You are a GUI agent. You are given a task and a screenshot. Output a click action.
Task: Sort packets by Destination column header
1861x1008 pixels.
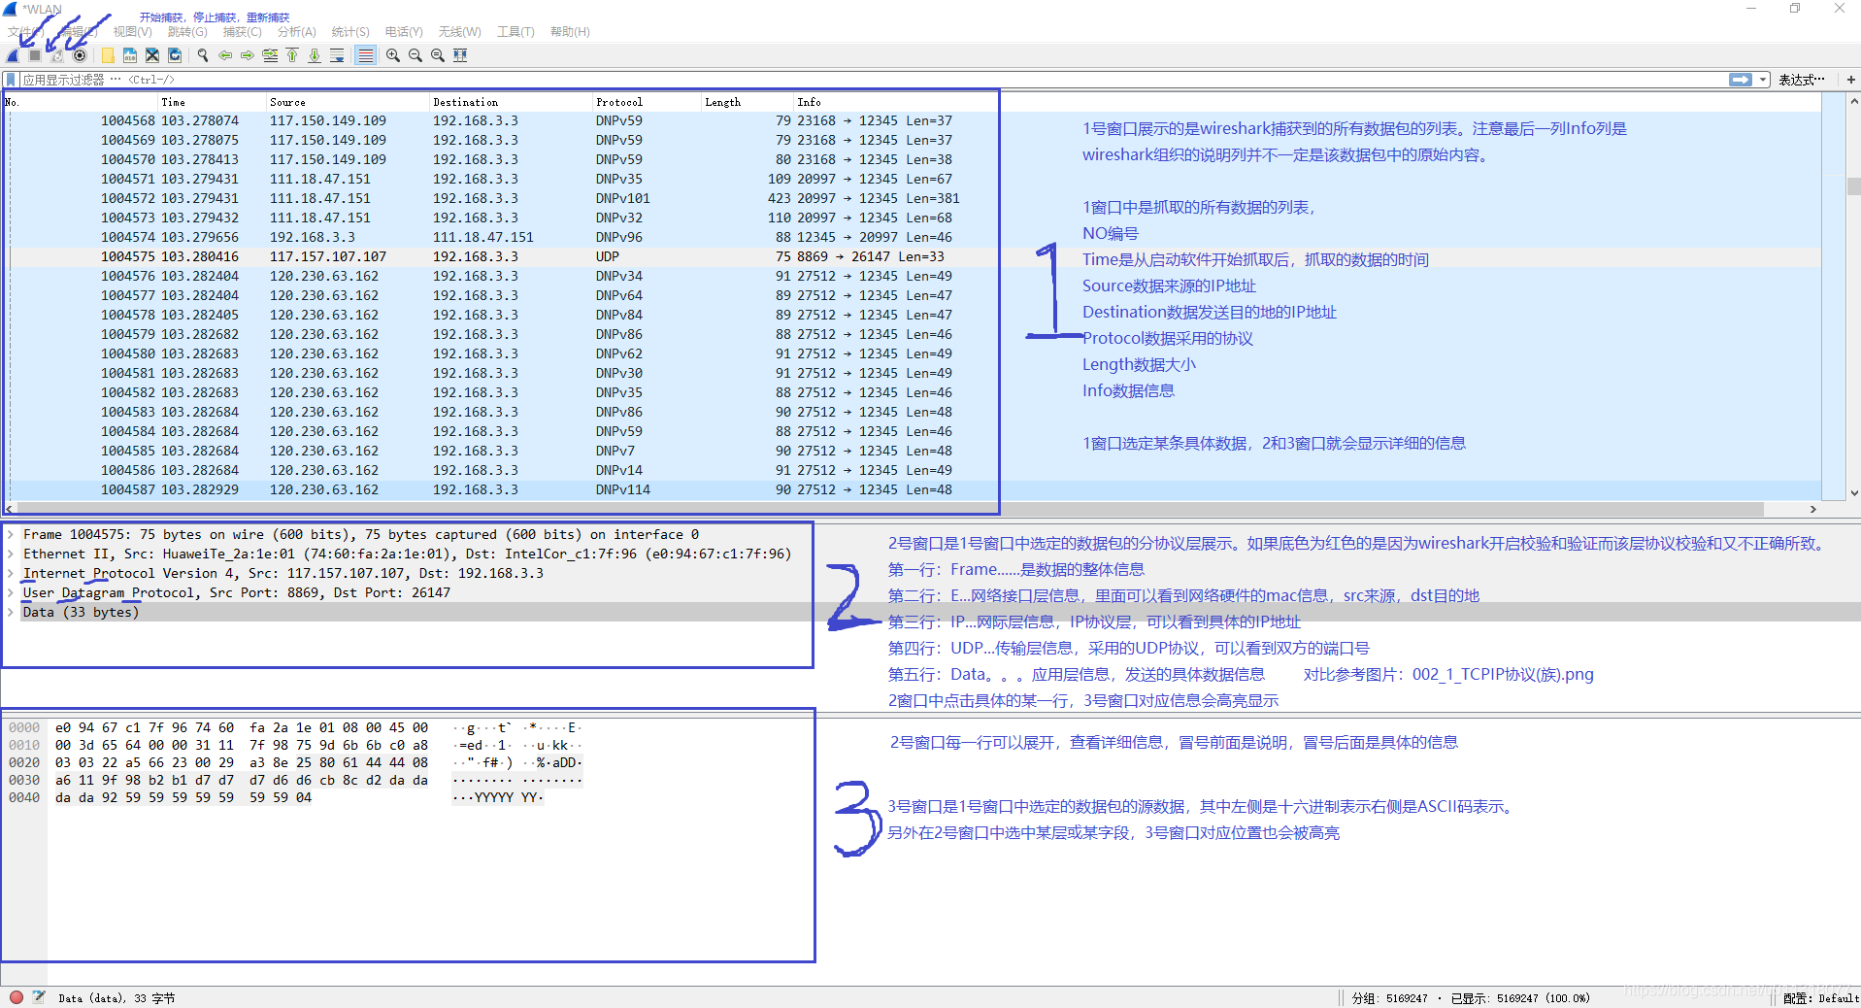pos(512,102)
